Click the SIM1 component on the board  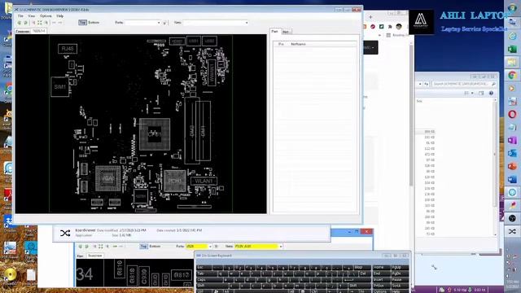pyautogui.click(x=59, y=87)
